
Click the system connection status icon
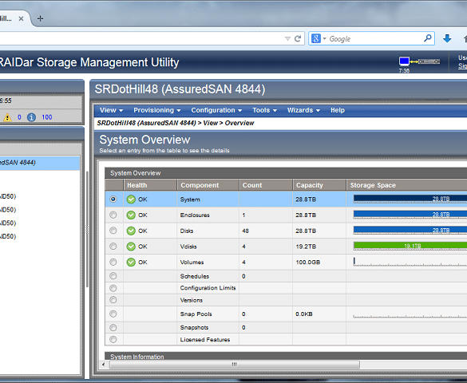[x=419, y=61]
